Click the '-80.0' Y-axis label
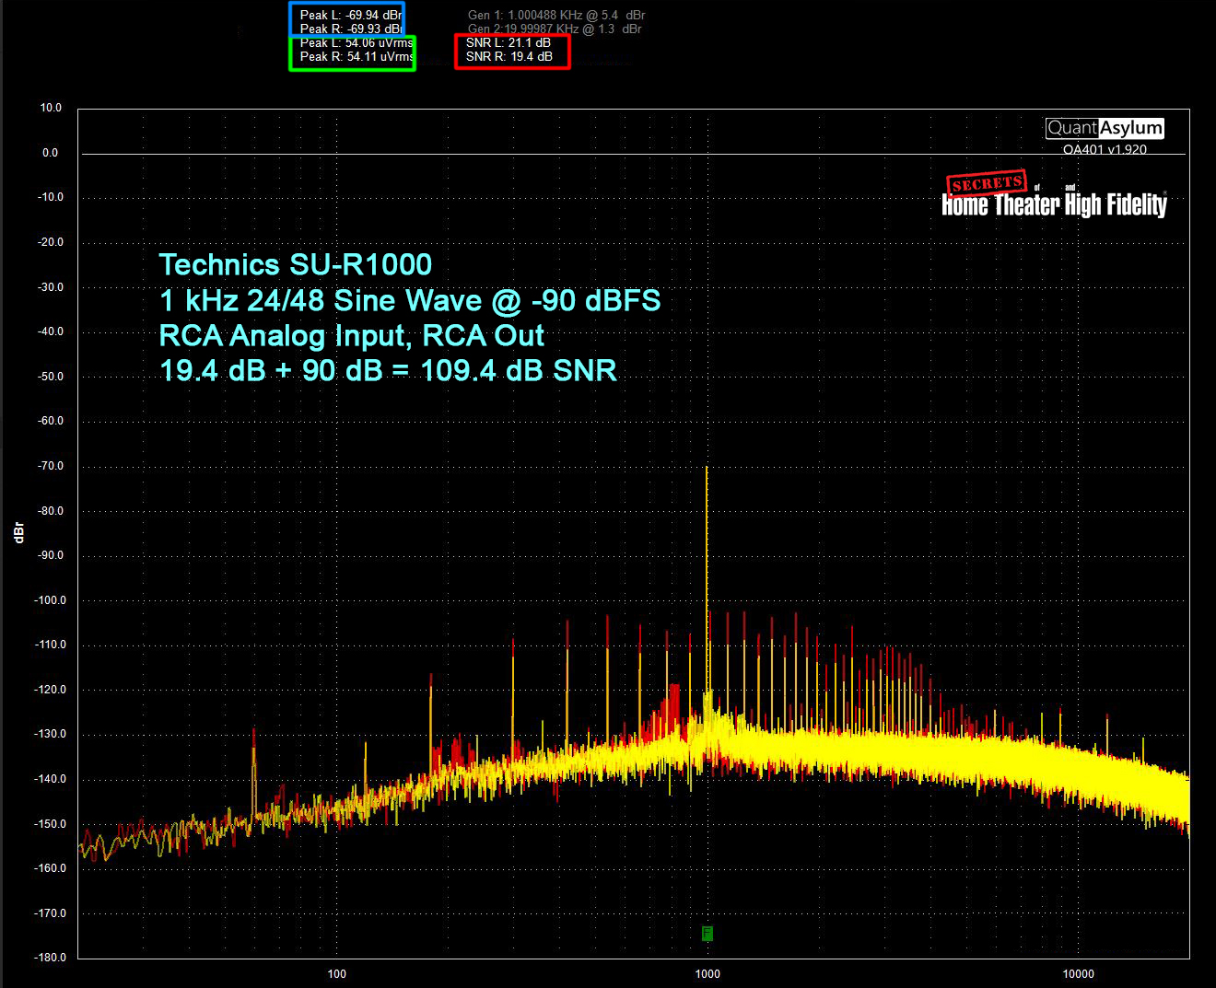The height and width of the screenshot is (988, 1216). pyautogui.click(x=51, y=511)
